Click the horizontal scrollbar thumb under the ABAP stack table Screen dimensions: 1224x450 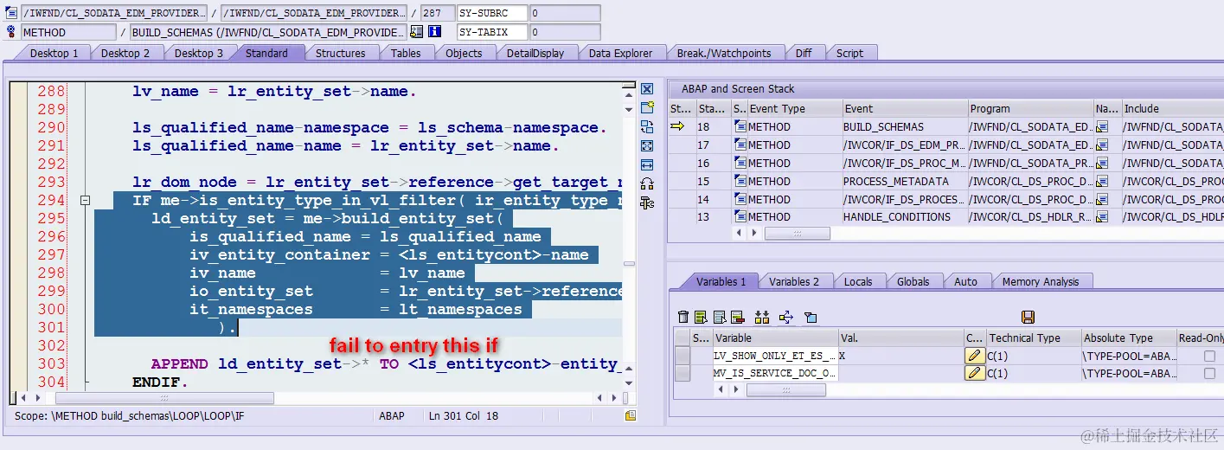click(x=797, y=234)
